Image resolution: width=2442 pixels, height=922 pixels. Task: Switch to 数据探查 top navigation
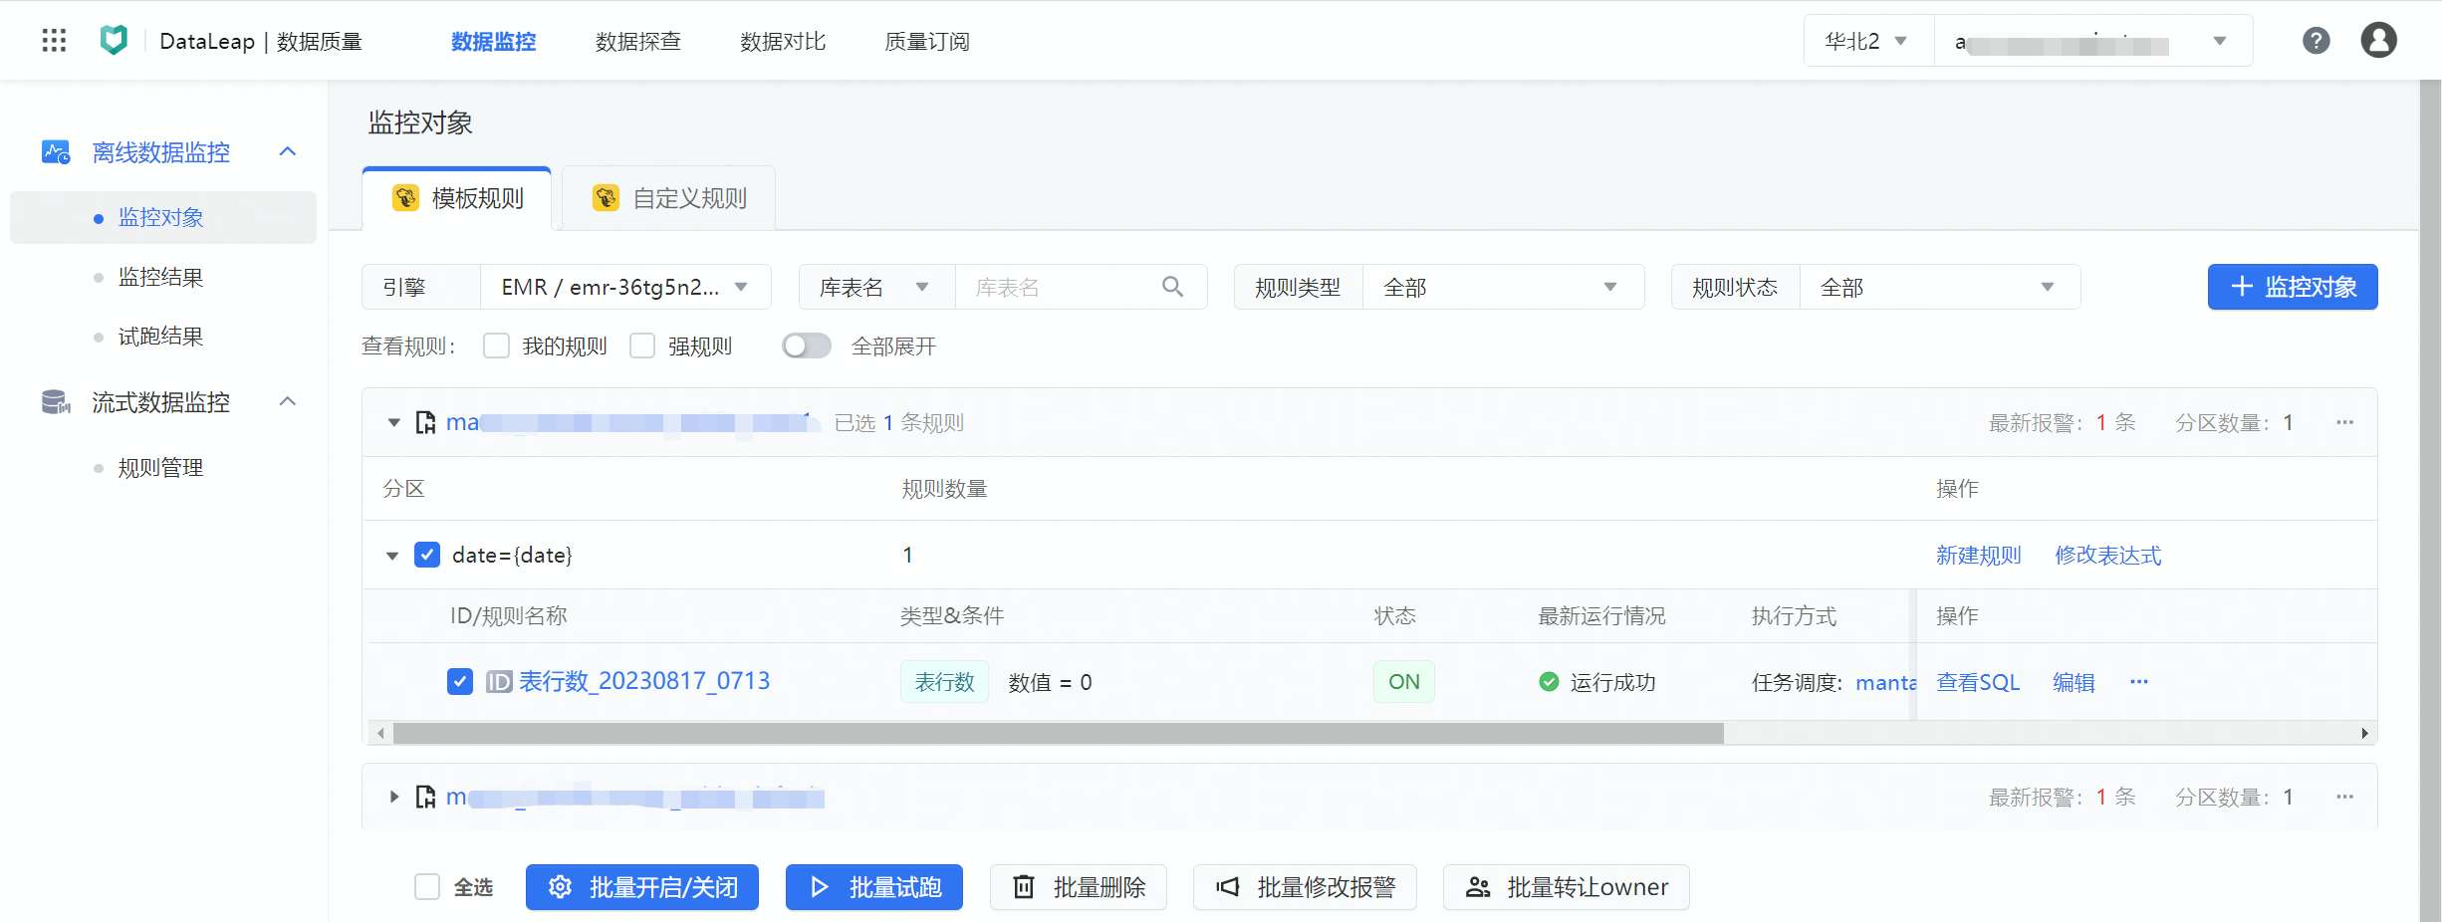click(637, 41)
